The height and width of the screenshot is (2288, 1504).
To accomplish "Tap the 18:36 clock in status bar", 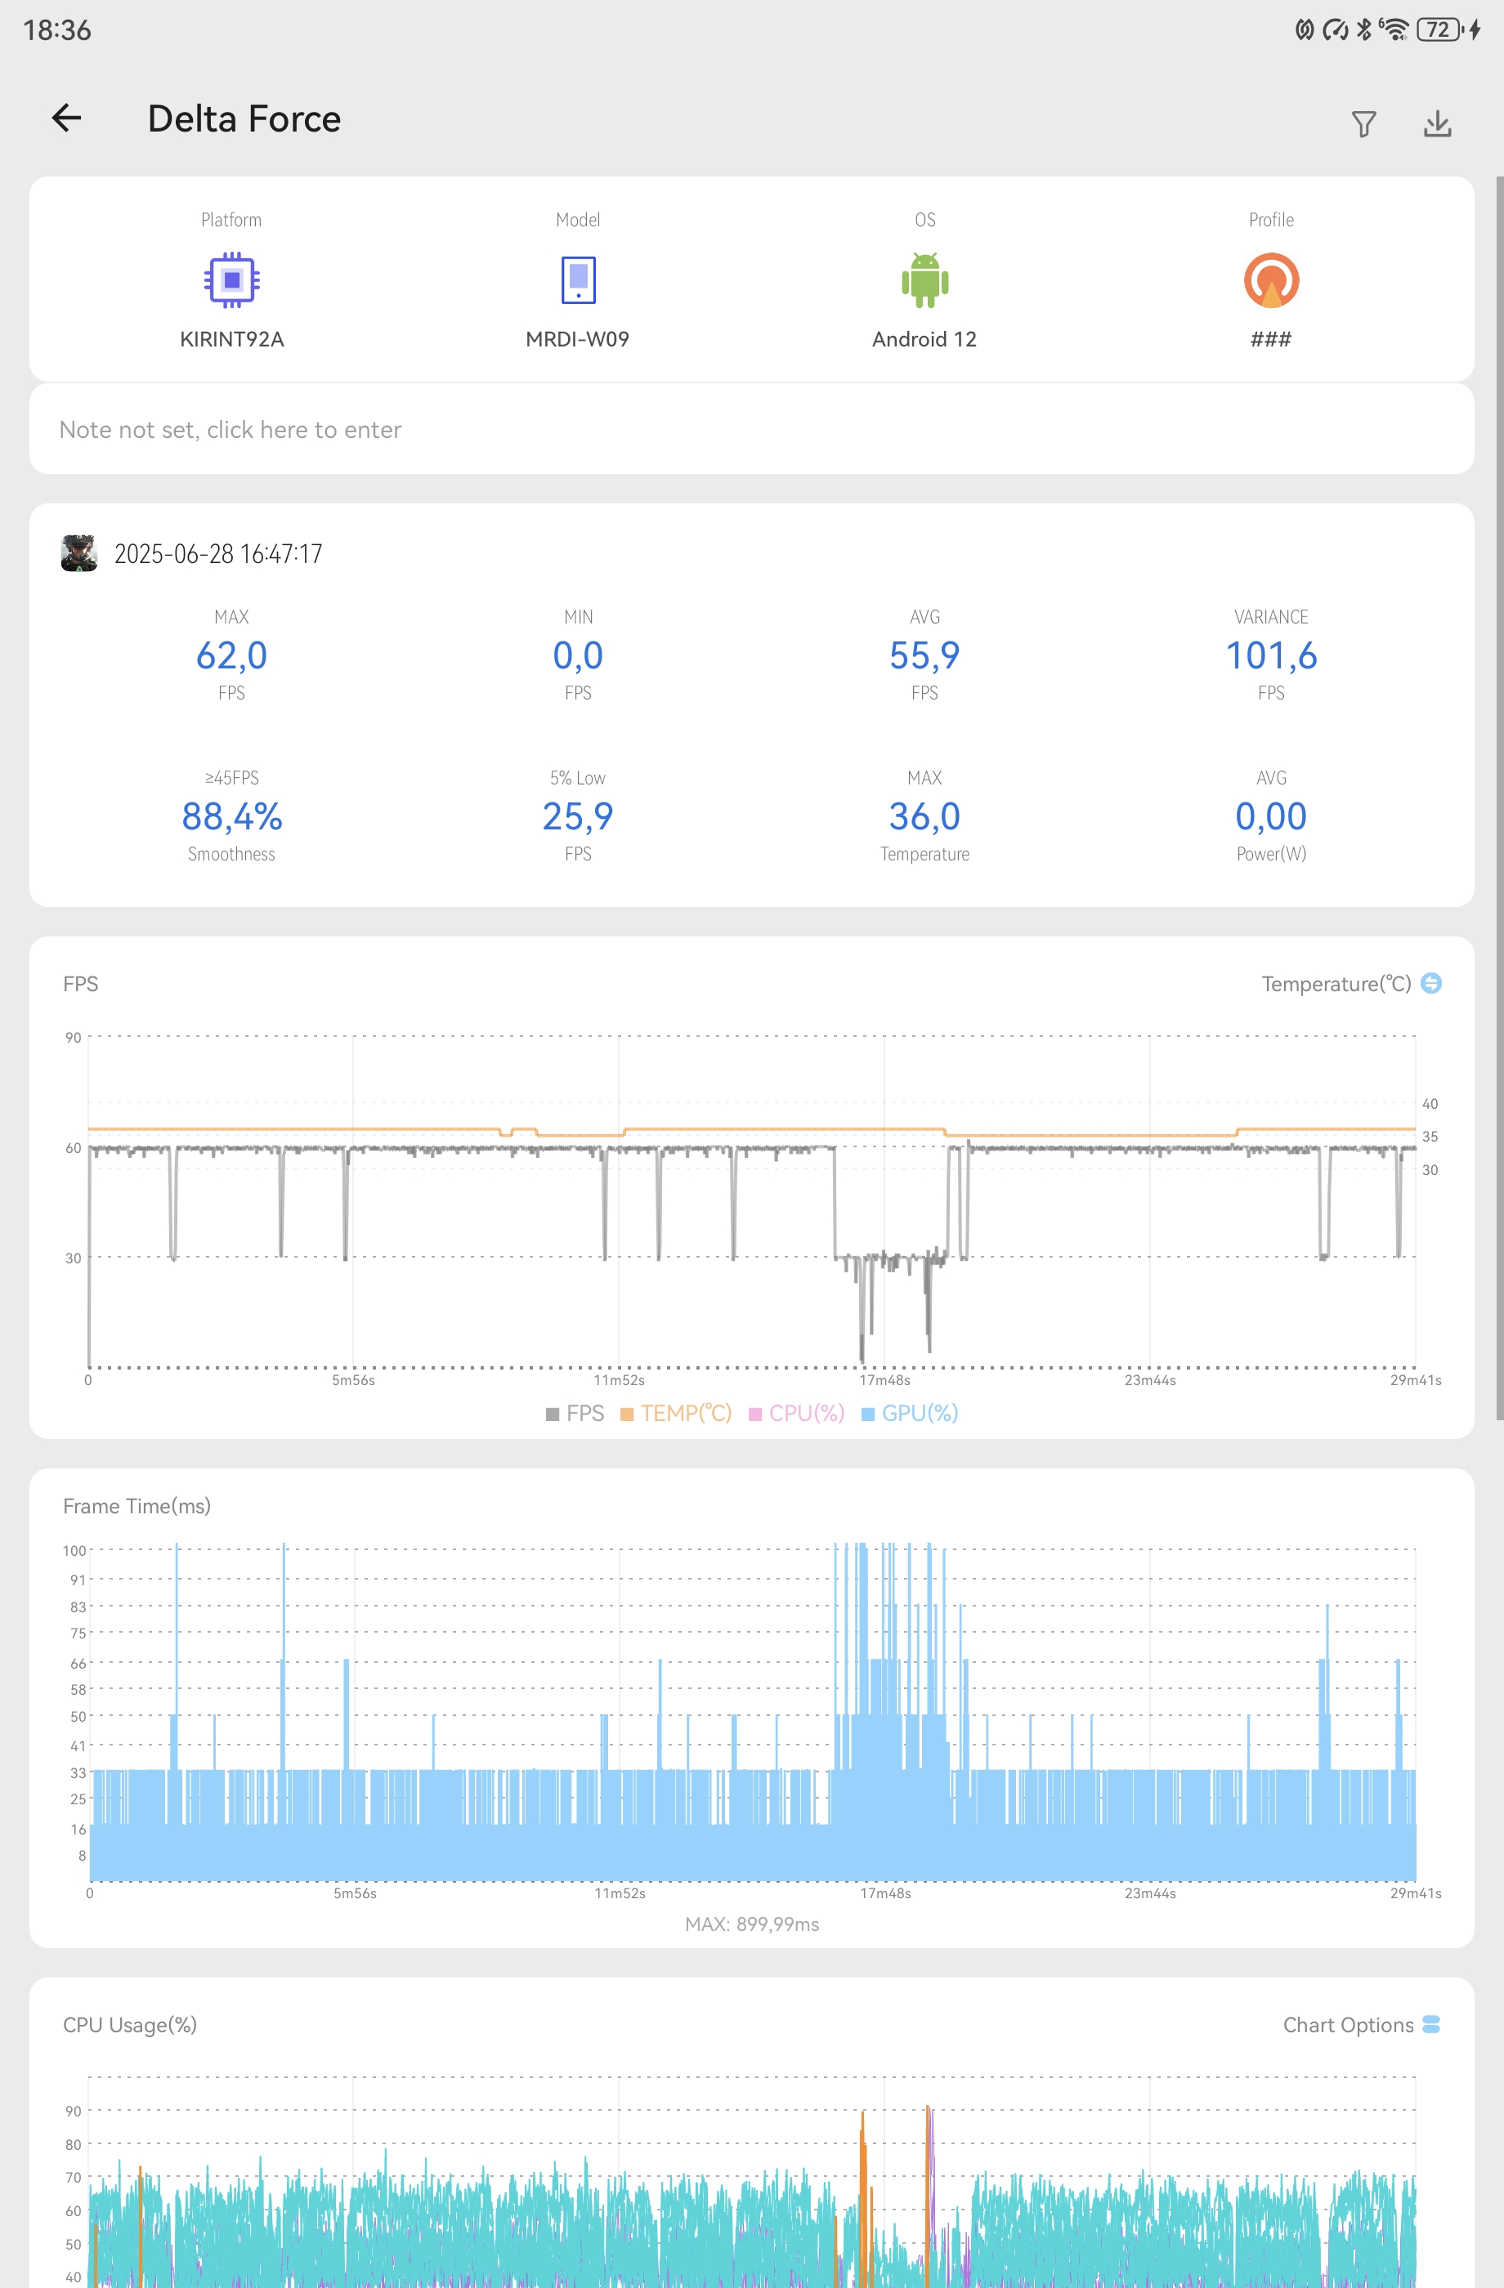I will point(56,31).
